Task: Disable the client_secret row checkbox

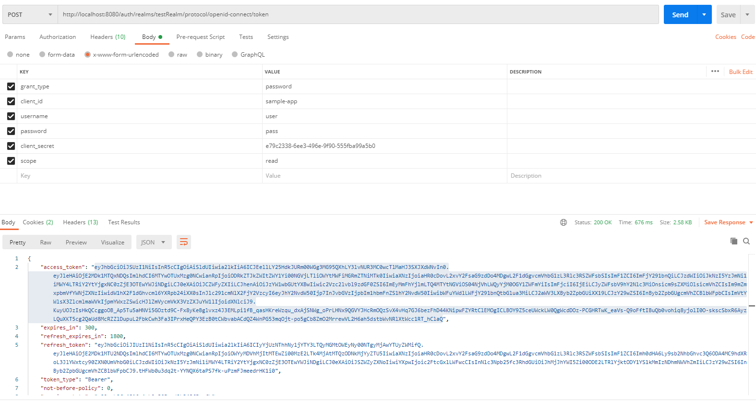Action: [x=11, y=146]
